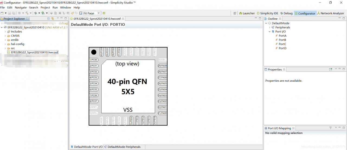Click the New wizard toolbar icon
Screen dimensions: 347x150
click(x=2, y=13)
